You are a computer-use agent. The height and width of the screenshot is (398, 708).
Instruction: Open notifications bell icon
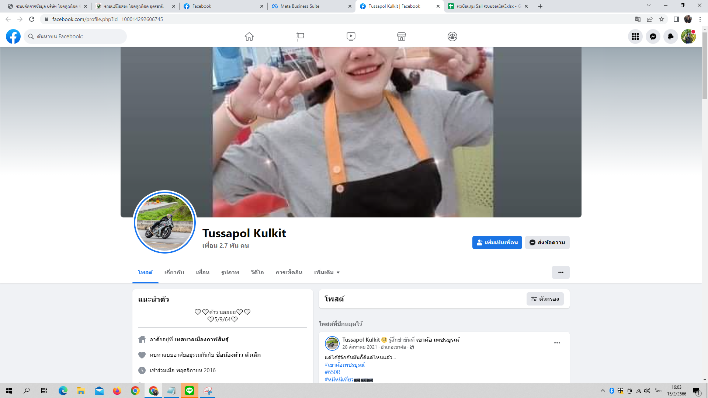pos(670,36)
